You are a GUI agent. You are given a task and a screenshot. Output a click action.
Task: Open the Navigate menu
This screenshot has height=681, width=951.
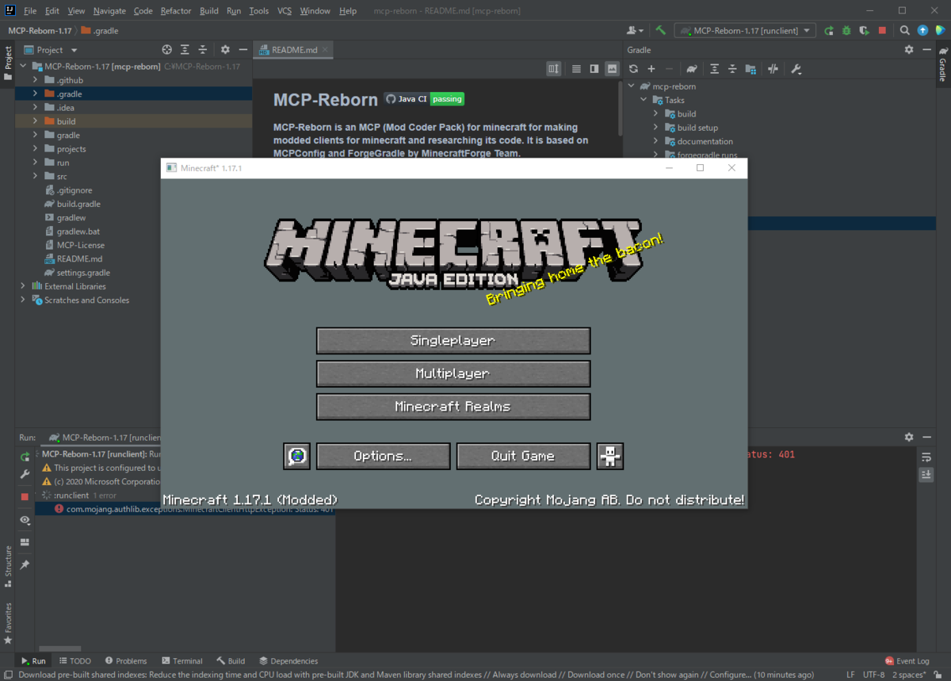point(109,11)
